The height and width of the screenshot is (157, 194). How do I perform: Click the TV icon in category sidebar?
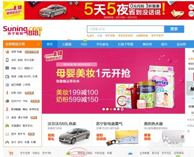(x=7, y=76)
